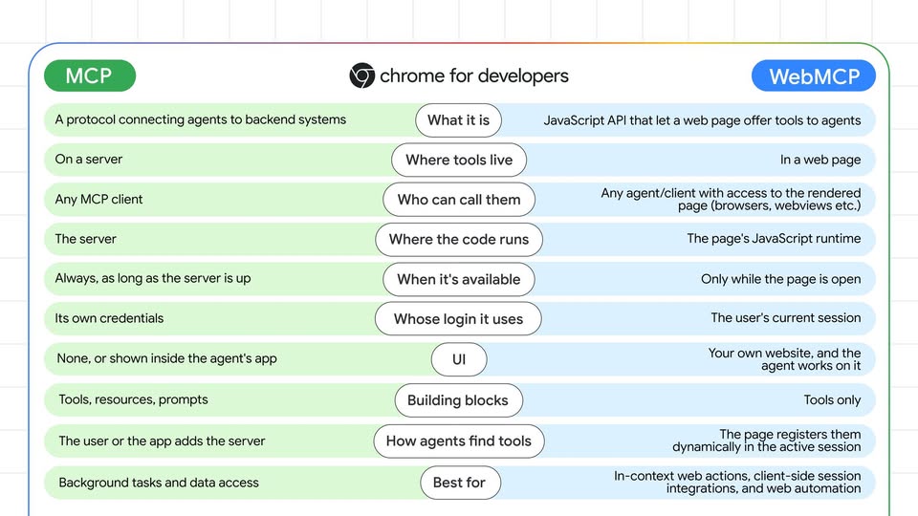Select the 'Best for' pill
This screenshot has height=516, width=918.
(x=460, y=483)
